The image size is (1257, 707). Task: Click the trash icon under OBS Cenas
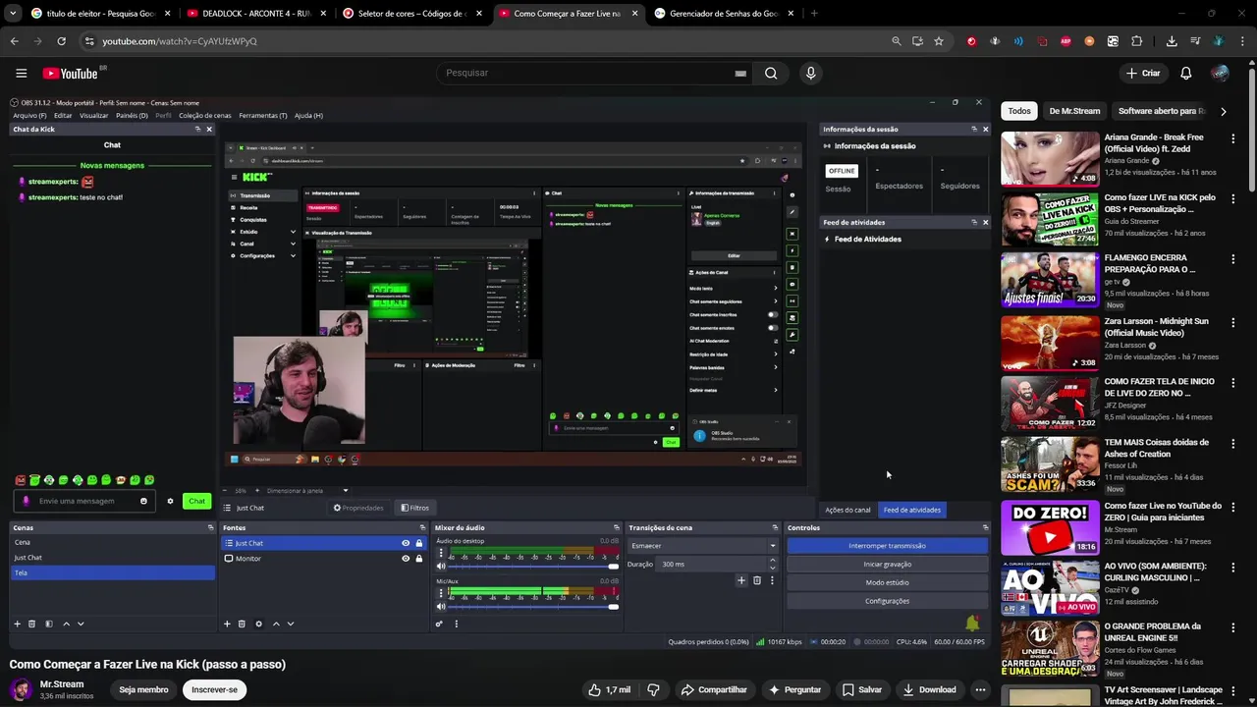(31, 624)
